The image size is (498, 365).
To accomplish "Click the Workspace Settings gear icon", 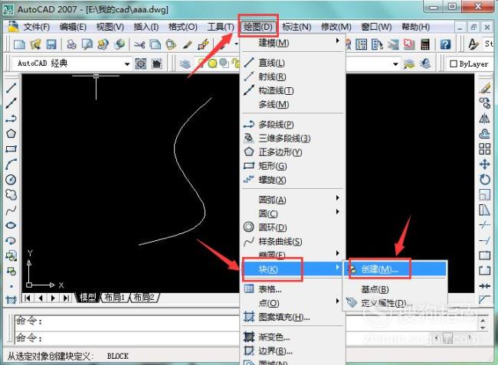I will tap(141, 64).
